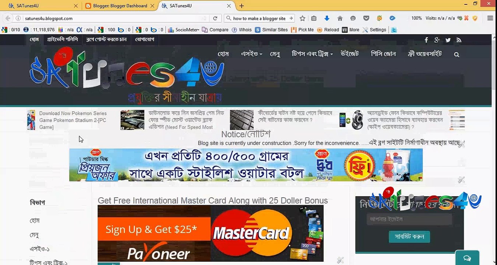This screenshot has width=497, height=265.
Task: Expand টিপস এবং ট্রিক্স dropdown menu
Action: pos(312,54)
